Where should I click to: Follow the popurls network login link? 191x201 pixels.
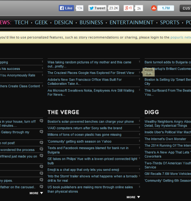click(180, 37)
